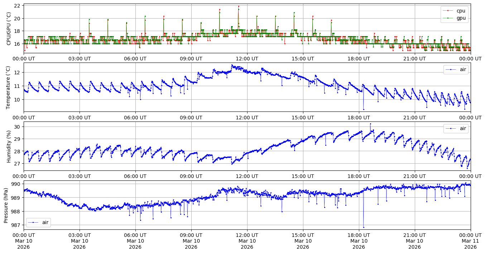Click 12:00 UT tick below the Pressure chart
The image size is (485, 253).
tap(247, 235)
